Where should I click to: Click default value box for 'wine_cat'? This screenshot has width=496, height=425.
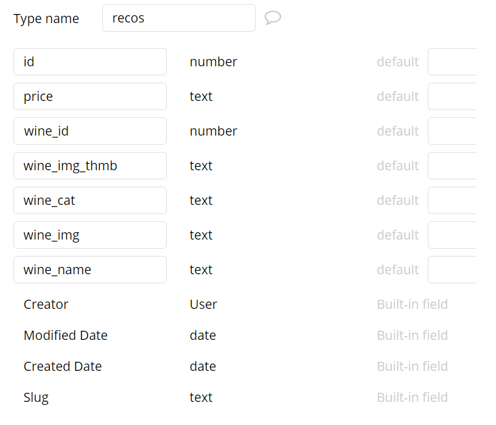(452, 201)
